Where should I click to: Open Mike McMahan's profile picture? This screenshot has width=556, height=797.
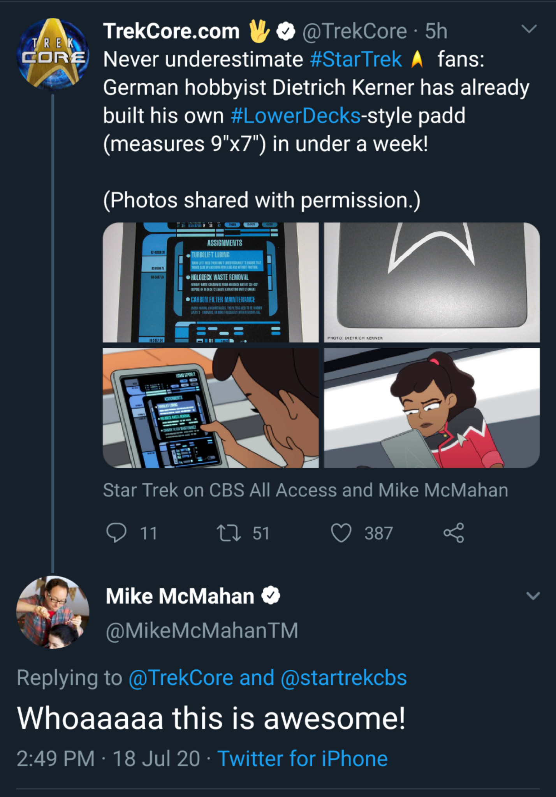pyautogui.click(x=53, y=612)
